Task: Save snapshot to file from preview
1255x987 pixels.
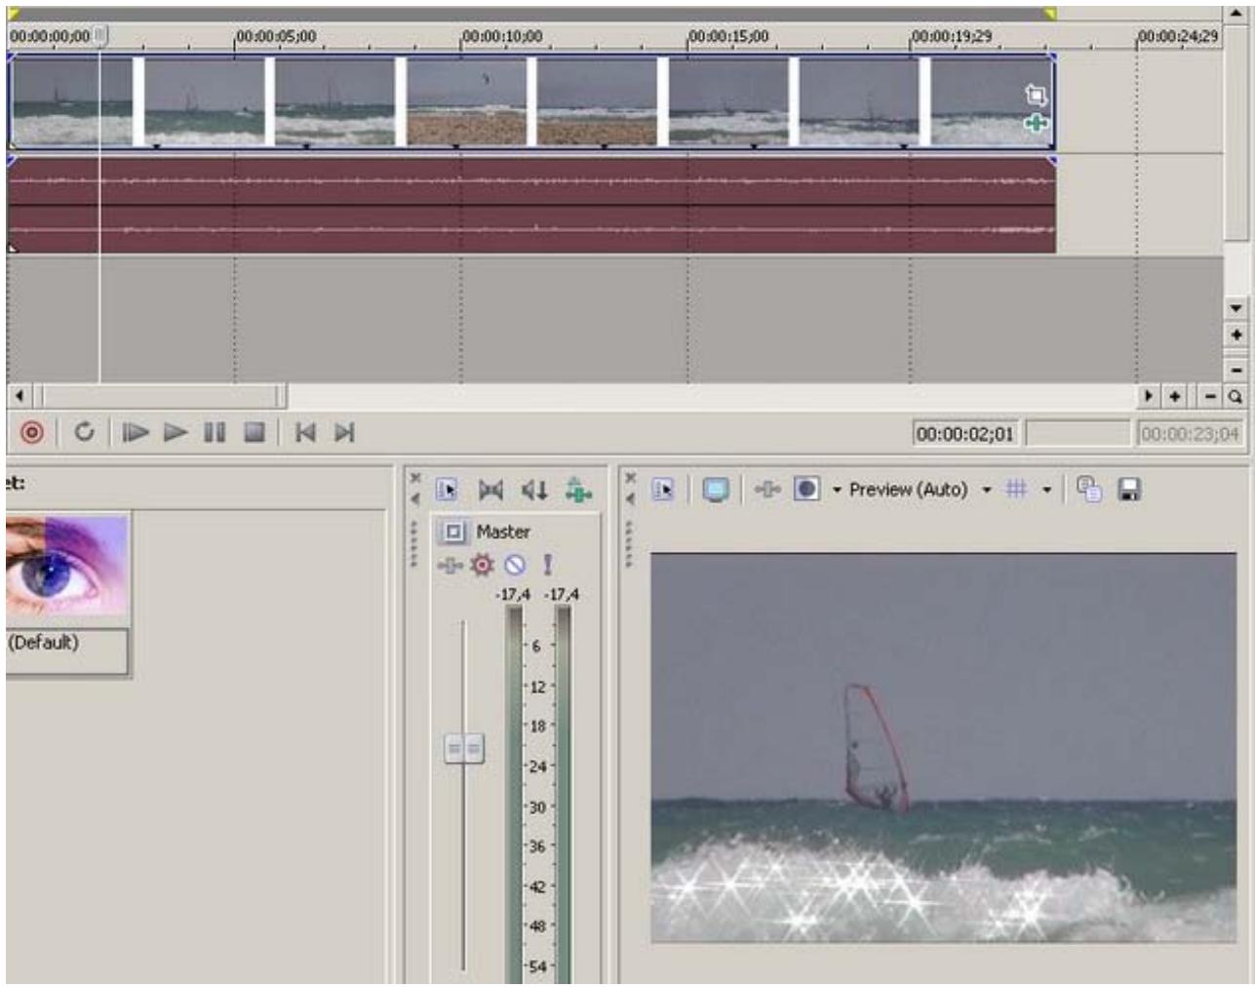Action: tap(1129, 490)
